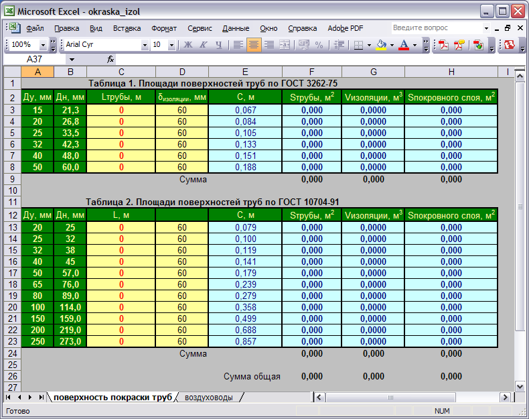Viewport: 529px width, 419px height.
Task: Open the zoom 100% dropdown
Action: point(44,45)
